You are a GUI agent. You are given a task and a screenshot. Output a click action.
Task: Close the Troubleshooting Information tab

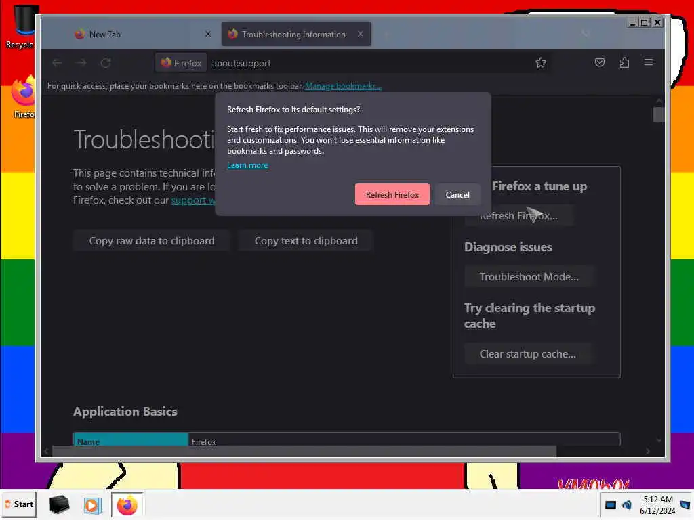[x=361, y=34]
